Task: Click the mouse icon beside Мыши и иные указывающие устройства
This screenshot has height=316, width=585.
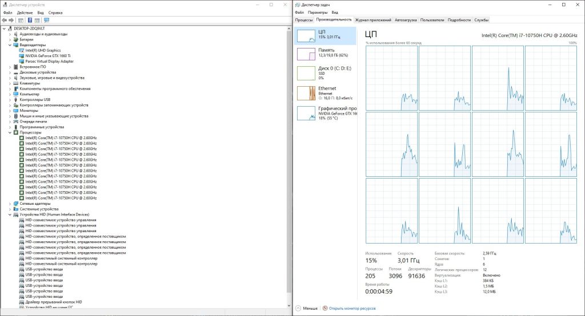Action: point(15,116)
